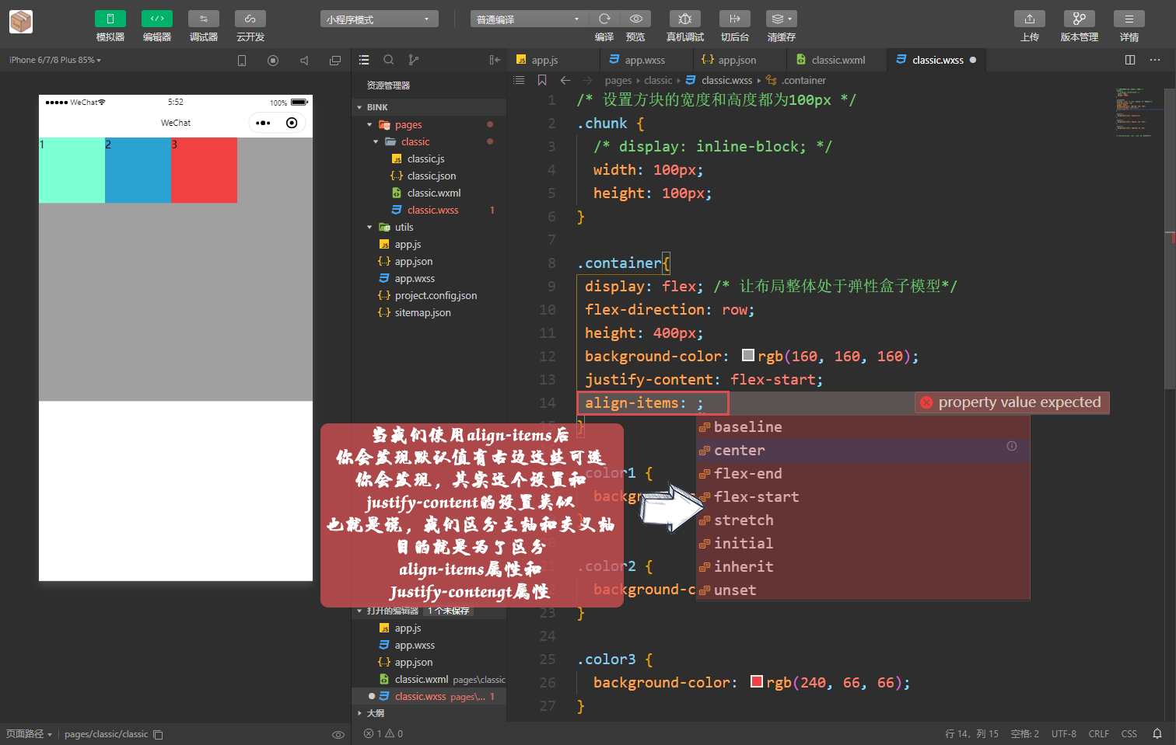
Task: Open the 普通编译 compile mode dropdown
Action: click(x=529, y=18)
